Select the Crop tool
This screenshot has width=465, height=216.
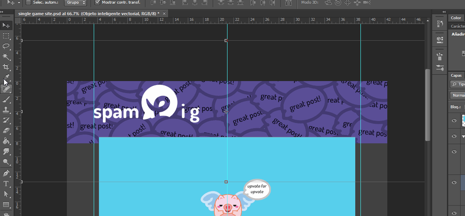(x=6, y=67)
